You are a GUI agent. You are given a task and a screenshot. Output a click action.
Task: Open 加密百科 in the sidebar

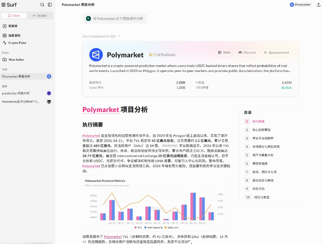pos(12,35)
